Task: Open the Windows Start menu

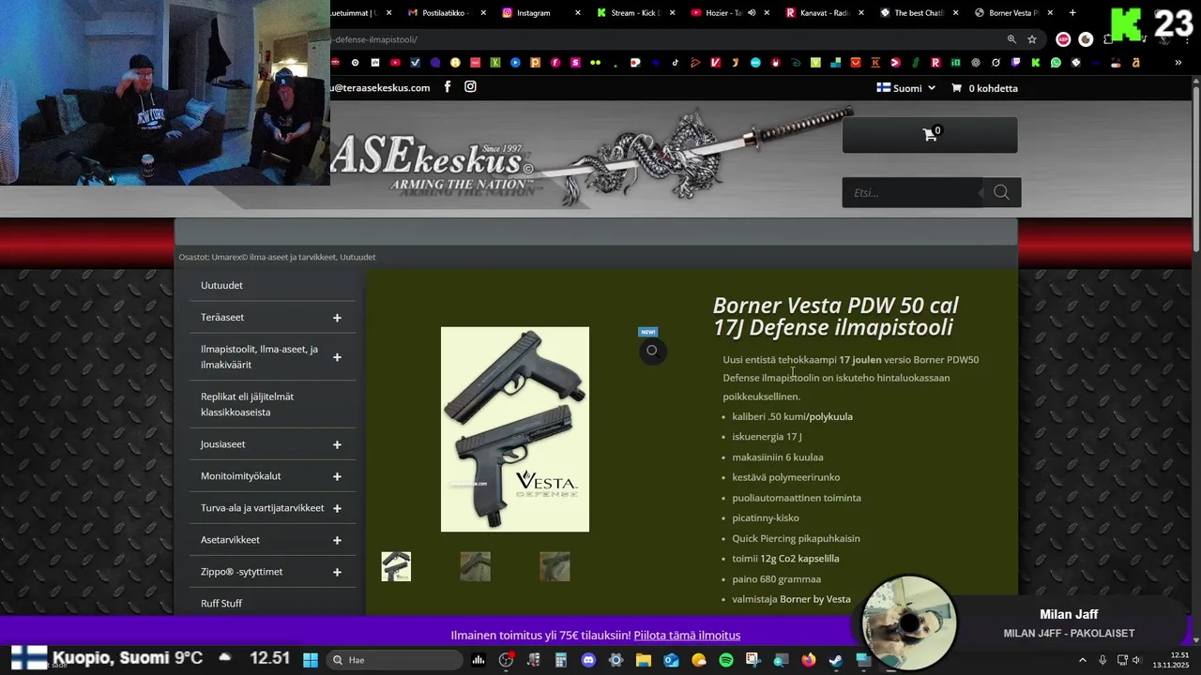Action: pyautogui.click(x=311, y=660)
